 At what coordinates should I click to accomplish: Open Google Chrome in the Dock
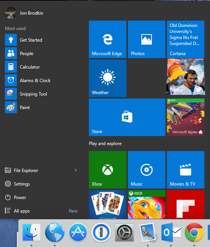(194, 232)
